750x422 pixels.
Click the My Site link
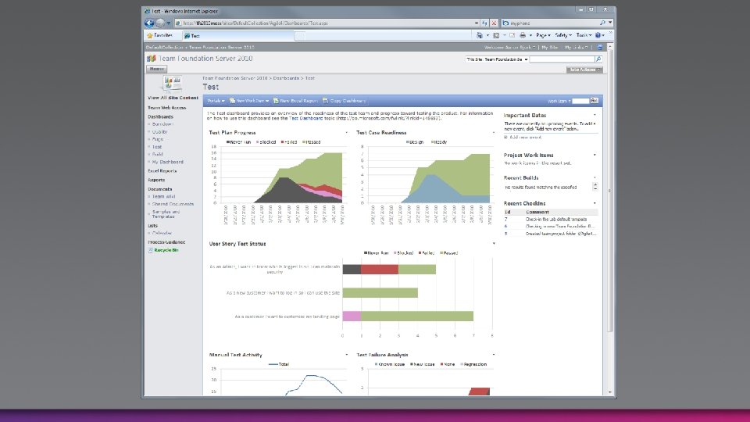(x=549, y=48)
